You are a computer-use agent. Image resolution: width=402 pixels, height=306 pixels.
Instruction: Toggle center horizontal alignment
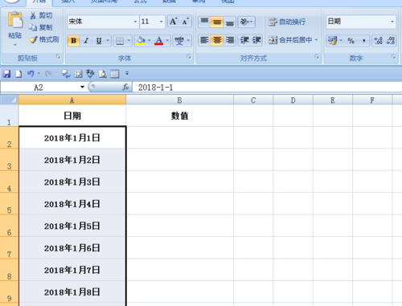point(217,40)
